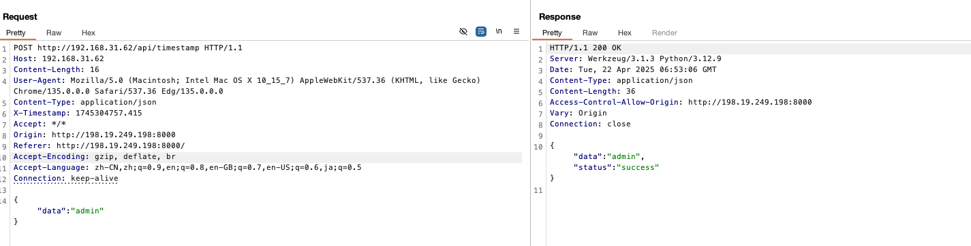Click the Connection: close response header
971x246 pixels.
coord(590,124)
